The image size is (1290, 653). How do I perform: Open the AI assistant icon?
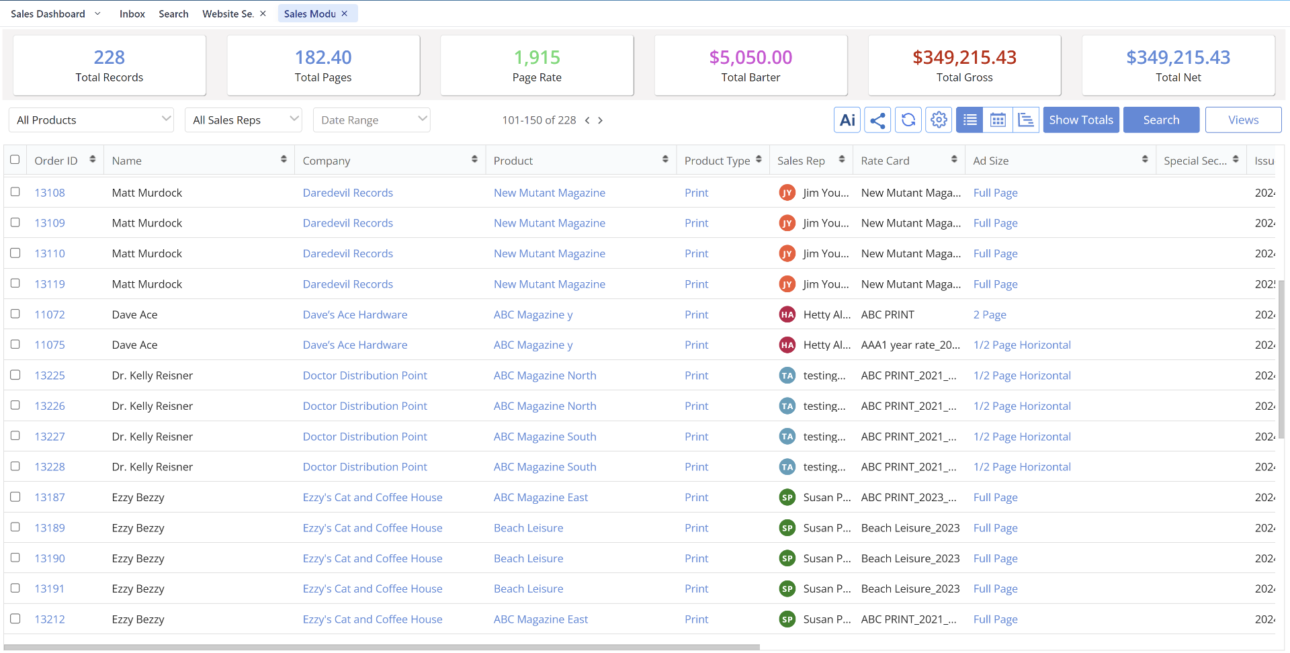pos(847,120)
